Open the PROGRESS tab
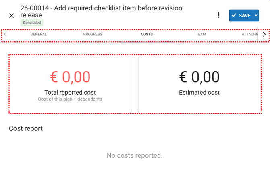 [93, 35]
